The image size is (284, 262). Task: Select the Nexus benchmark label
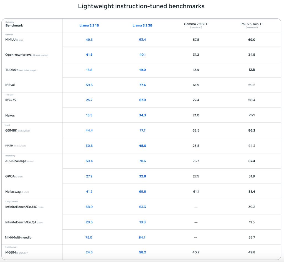tap(10, 115)
